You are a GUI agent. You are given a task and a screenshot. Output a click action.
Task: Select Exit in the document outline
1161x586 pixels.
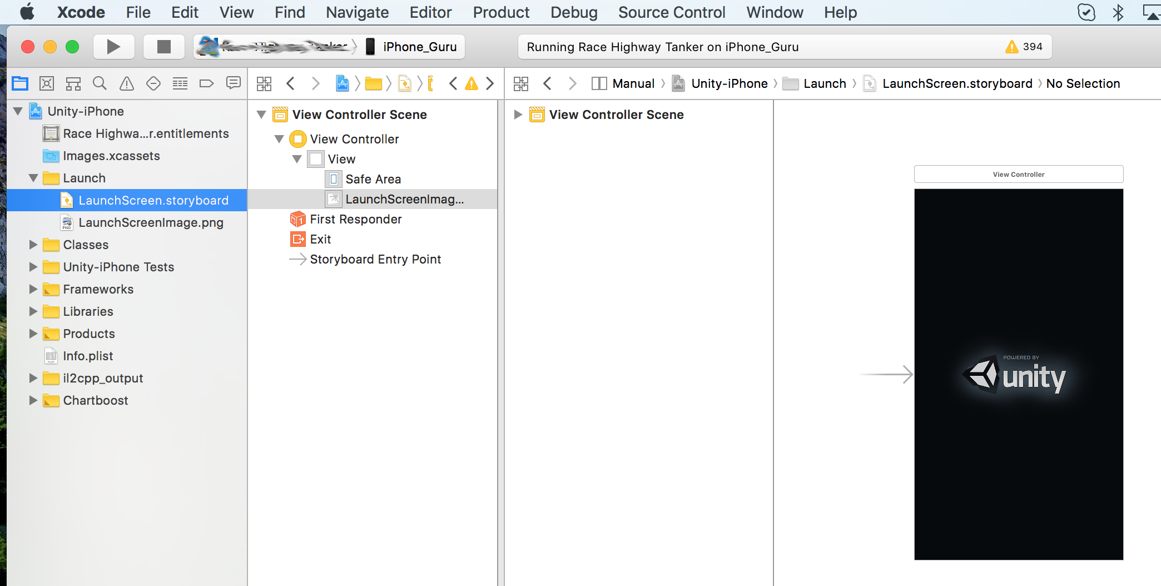point(373,239)
